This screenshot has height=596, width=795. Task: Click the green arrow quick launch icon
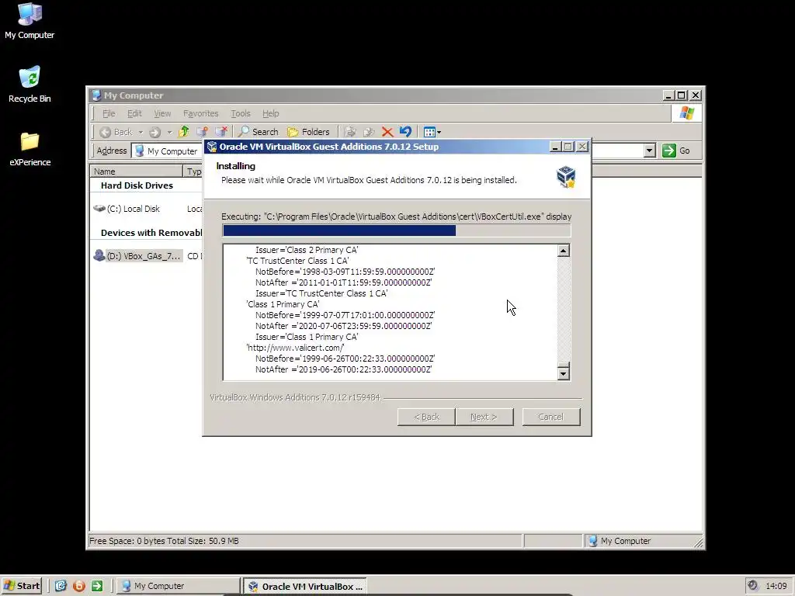coord(97,586)
